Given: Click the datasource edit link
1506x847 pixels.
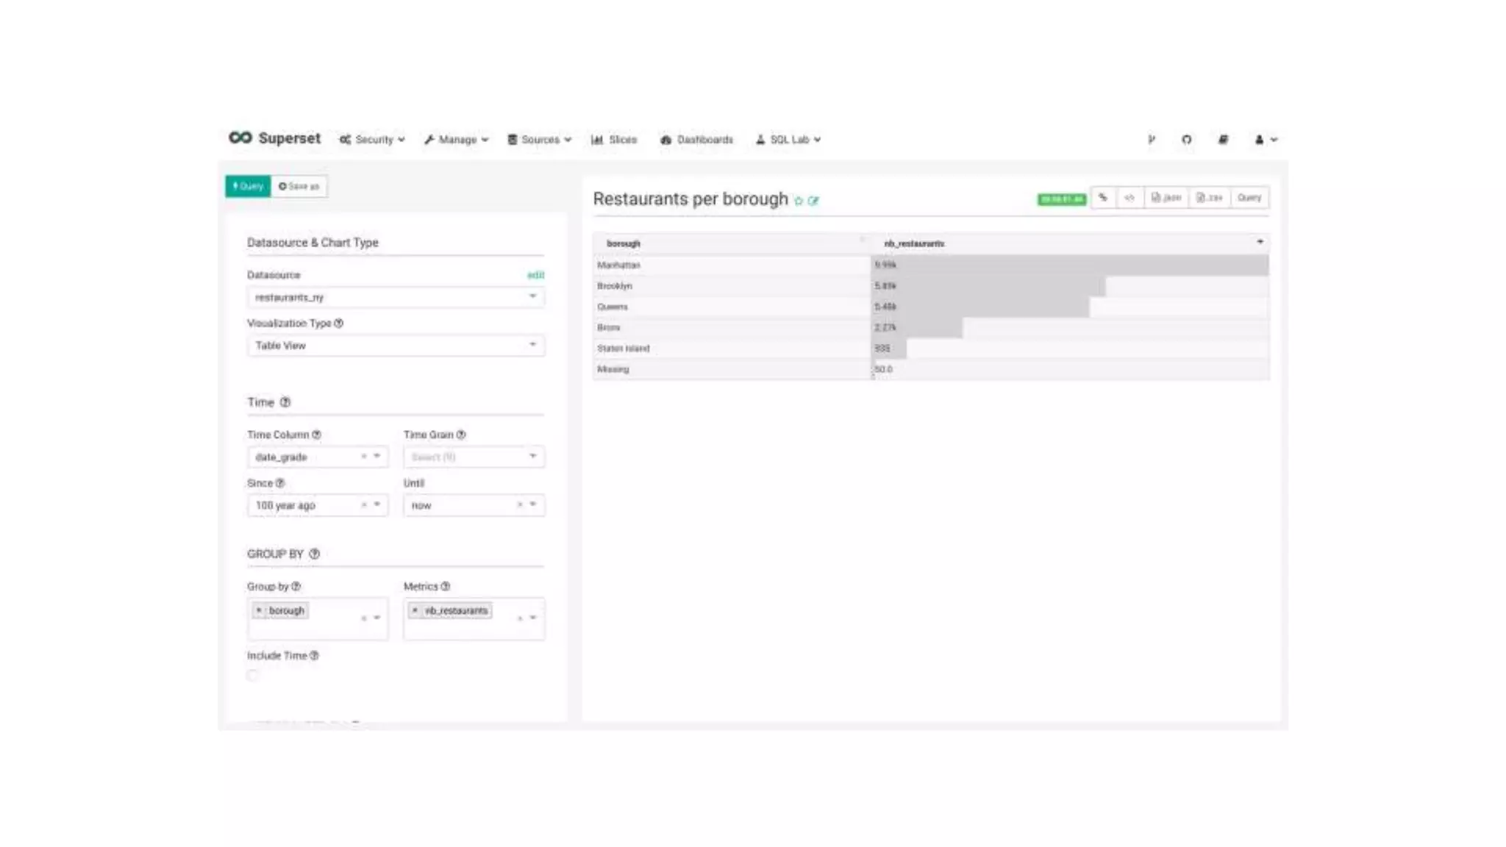Looking at the screenshot, I should tap(535, 275).
